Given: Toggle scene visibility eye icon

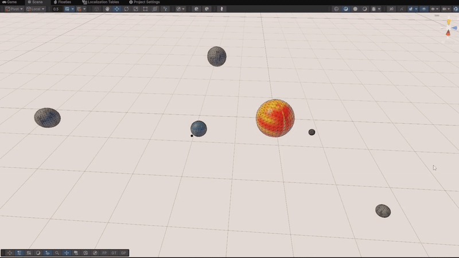Looking at the screenshot, I should 424,9.
